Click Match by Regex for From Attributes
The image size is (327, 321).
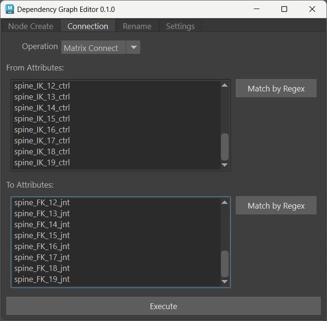tap(276, 88)
